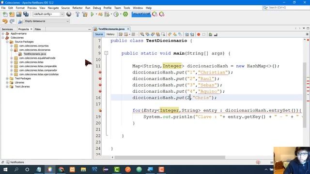The height and width of the screenshot is (174, 310).
Task: Minimize the Projects window group
Action: pos(89,29)
